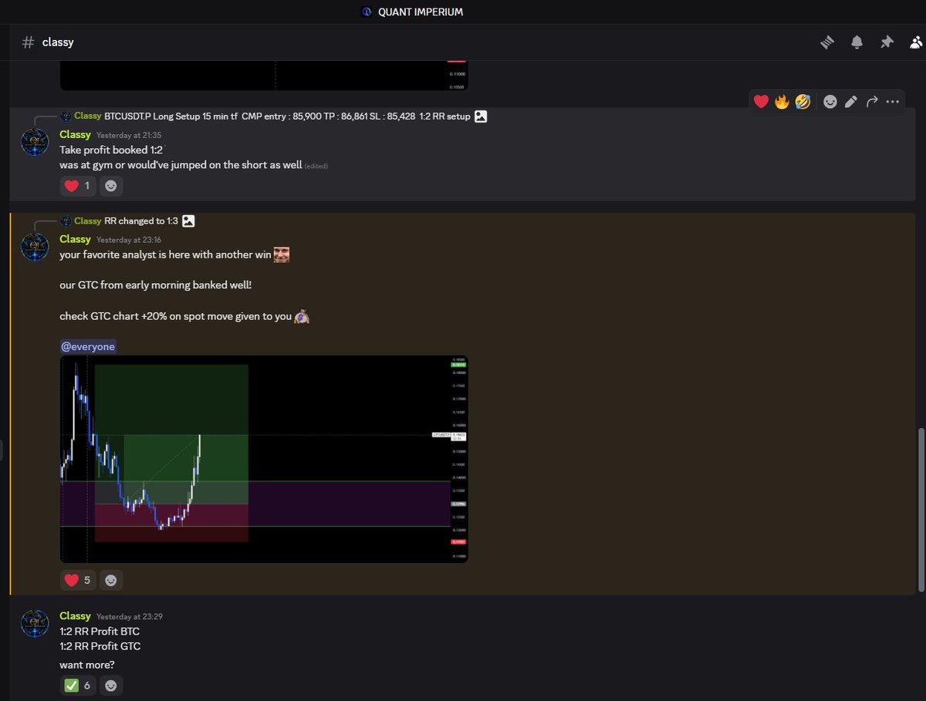Open partially visible chart image at top
Screen dimensions: 926x701
click(264, 76)
